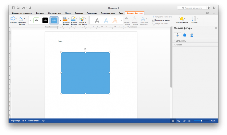
Task: Click the 'Создание связи' link button
Action: point(160,24)
